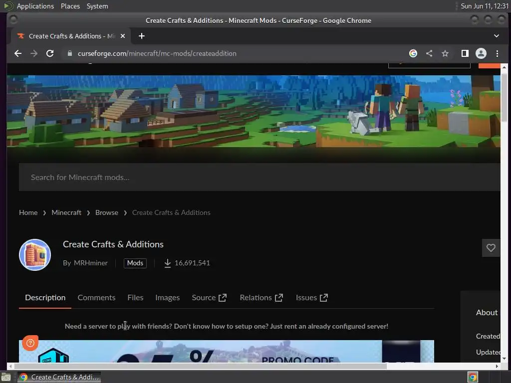Select the Chrome window in the taskbar
The height and width of the screenshot is (383, 511).
pos(59,377)
